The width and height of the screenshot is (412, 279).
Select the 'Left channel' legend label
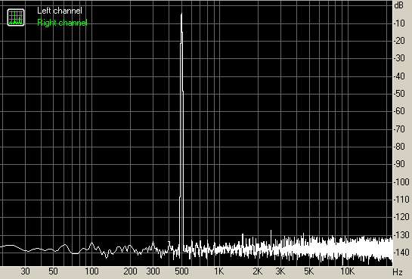coord(60,11)
